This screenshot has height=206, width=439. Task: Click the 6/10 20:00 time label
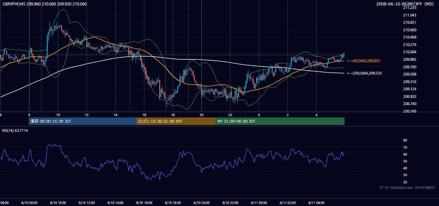click(201, 203)
